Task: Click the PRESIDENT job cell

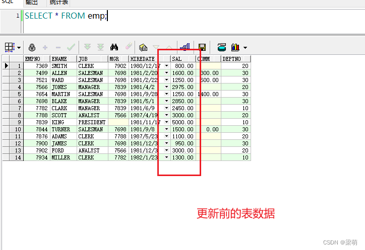Action: coord(92,122)
